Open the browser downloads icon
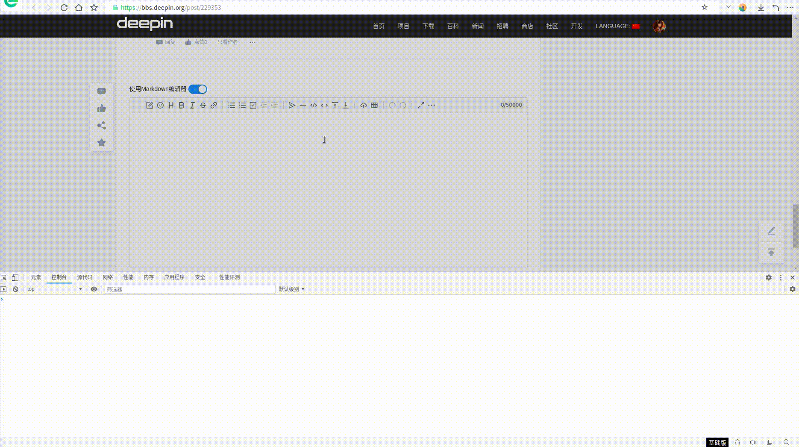 pyautogui.click(x=761, y=7)
